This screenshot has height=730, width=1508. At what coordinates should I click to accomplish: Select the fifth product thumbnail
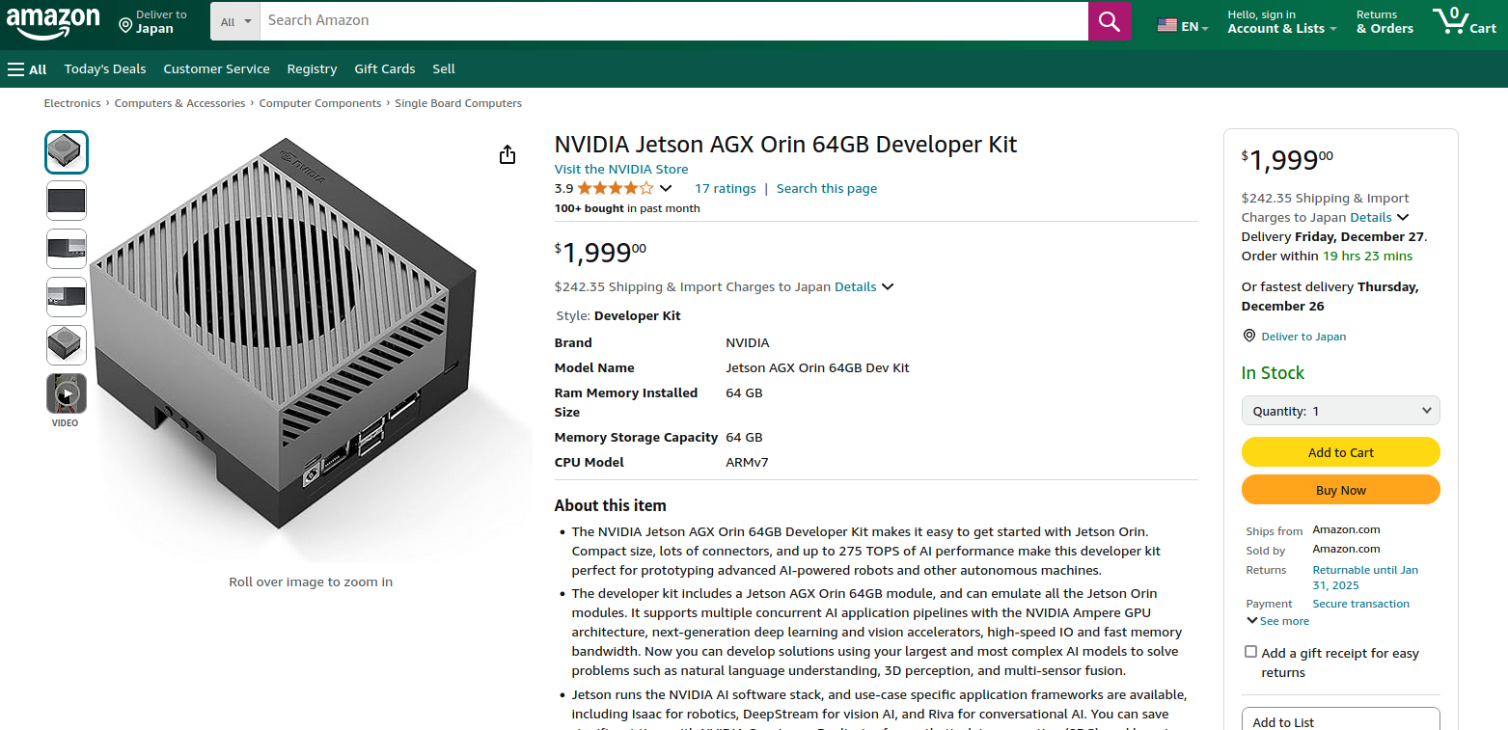(x=67, y=345)
